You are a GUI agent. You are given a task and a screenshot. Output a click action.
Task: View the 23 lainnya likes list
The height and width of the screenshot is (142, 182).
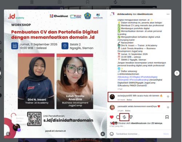click(157, 123)
